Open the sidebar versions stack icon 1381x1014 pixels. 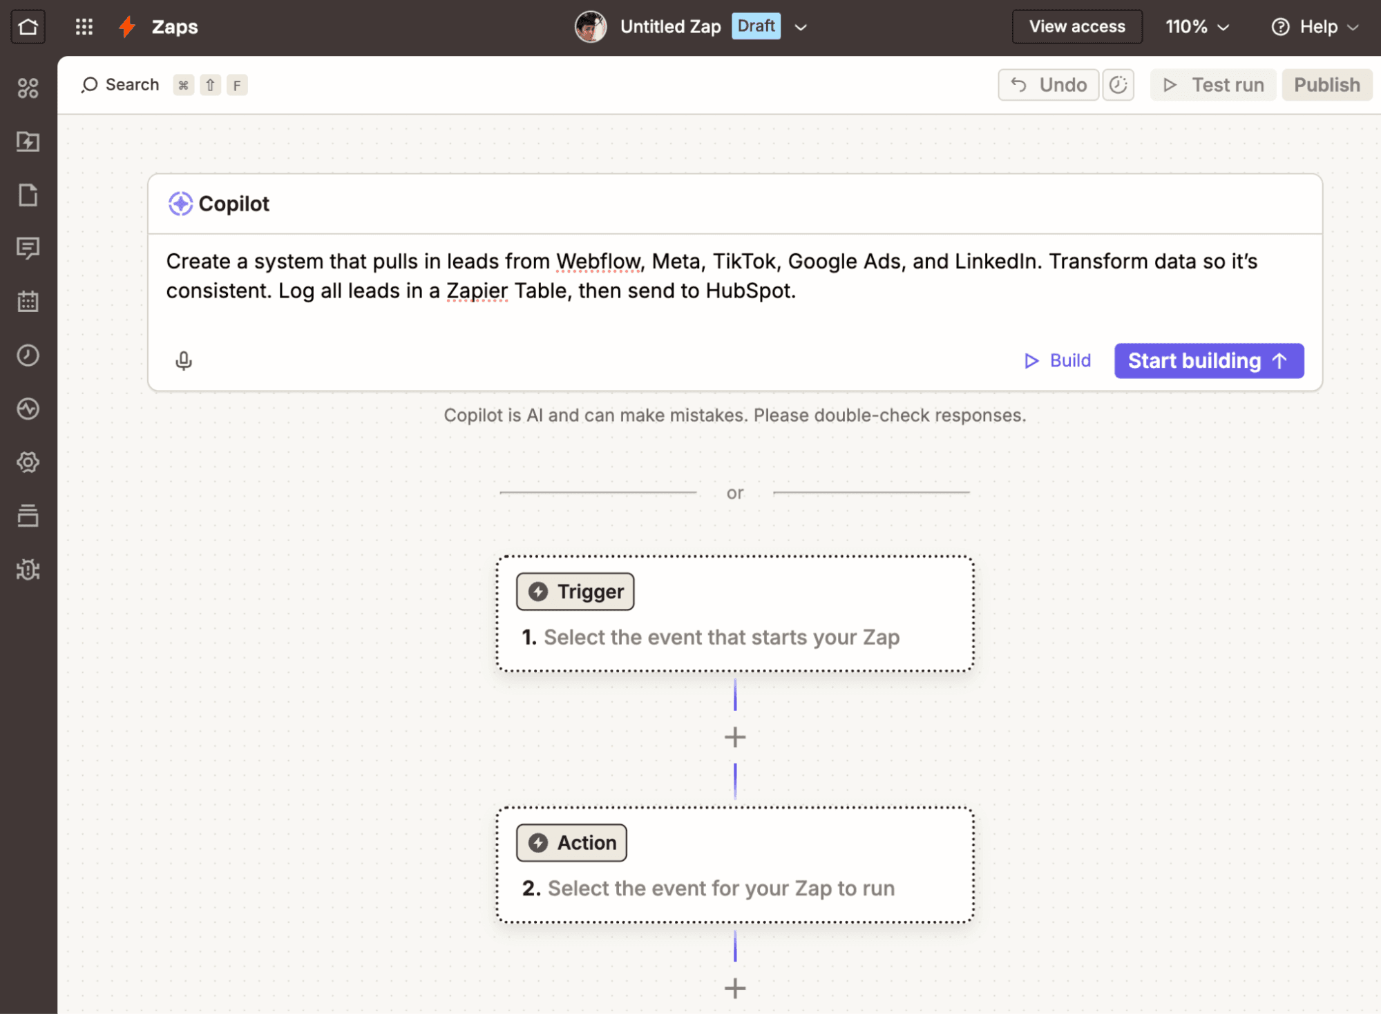[28, 516]
